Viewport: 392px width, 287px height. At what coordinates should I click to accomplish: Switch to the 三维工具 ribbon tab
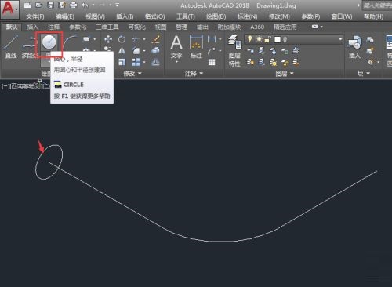tap(107, 27)
